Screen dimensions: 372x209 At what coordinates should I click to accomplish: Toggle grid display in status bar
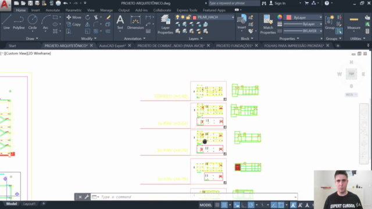tap(217, 205)
